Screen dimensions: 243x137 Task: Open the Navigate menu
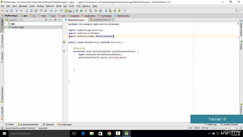(x=23, y=6)
